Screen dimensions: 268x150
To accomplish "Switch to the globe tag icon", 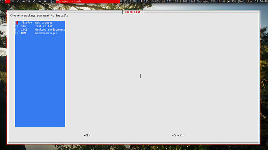I will click(45, 2).
